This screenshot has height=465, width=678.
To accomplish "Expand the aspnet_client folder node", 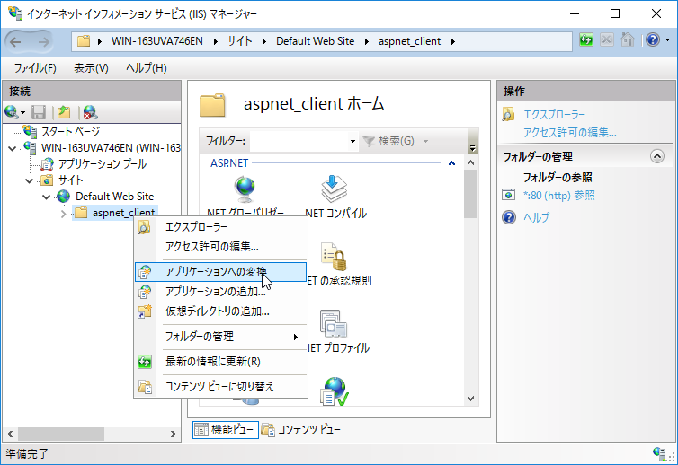I will pyautogui.click(x=62, y=213).
